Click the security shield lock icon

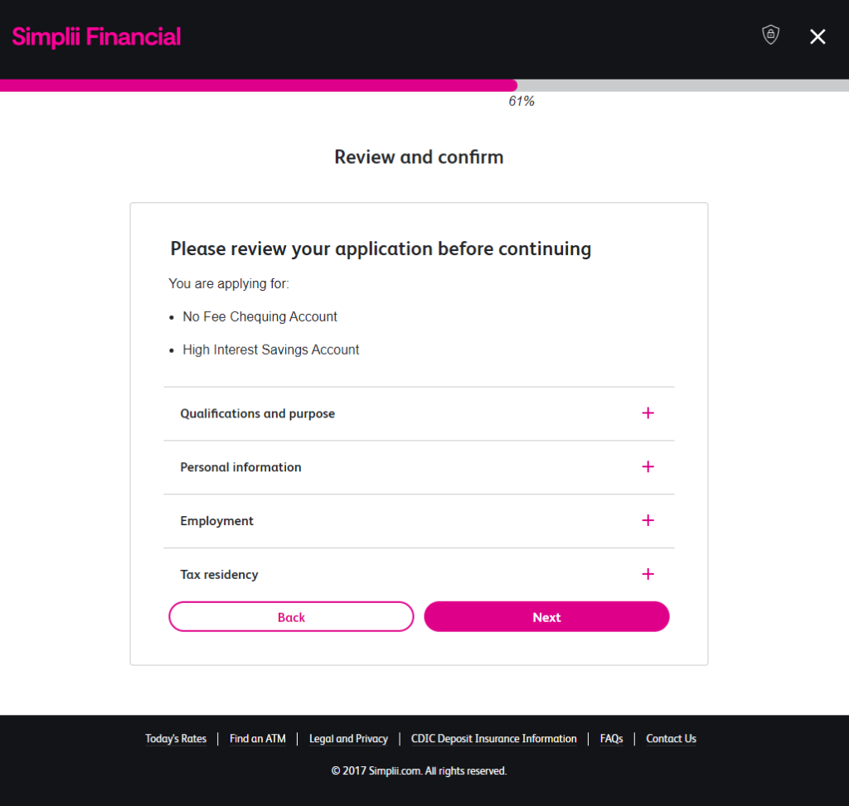[771, 35]
